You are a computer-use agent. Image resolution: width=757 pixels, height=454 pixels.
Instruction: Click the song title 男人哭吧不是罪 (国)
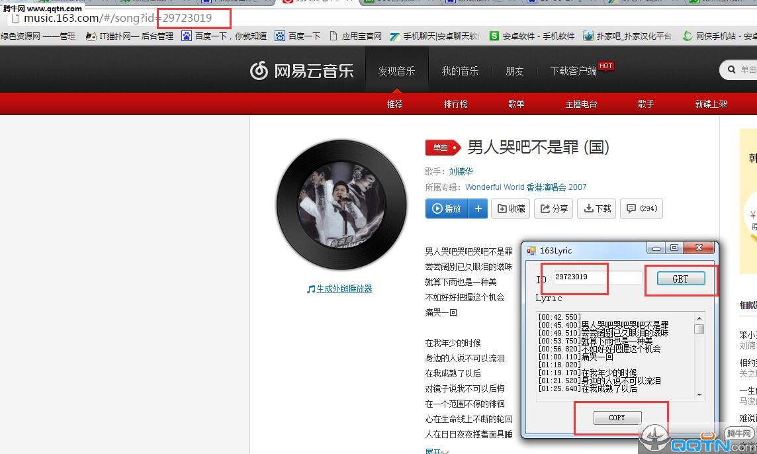(x=538, y=147)
